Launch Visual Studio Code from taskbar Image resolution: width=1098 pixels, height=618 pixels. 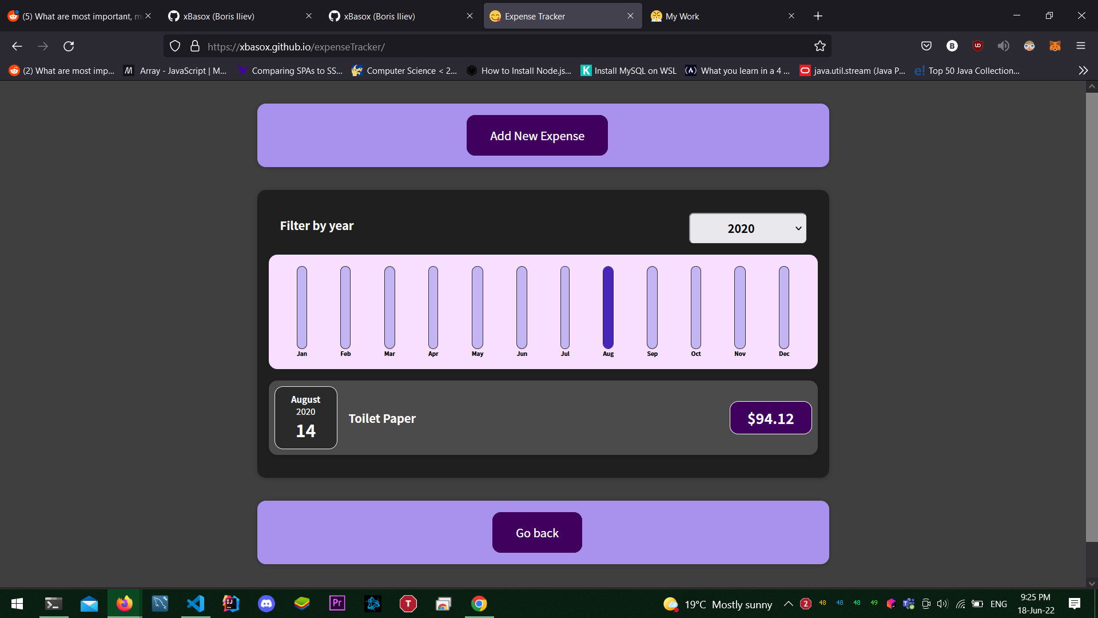coord(196,604)
